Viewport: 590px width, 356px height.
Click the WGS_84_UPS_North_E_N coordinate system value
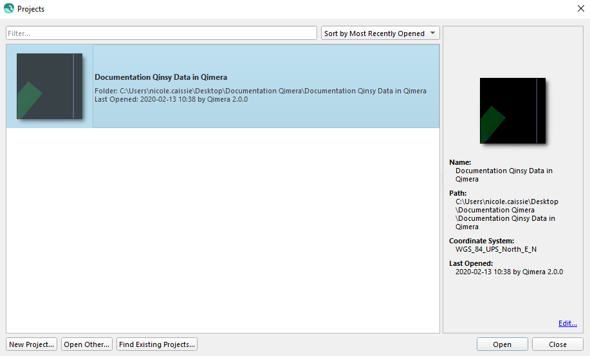[x=496, y=249]
